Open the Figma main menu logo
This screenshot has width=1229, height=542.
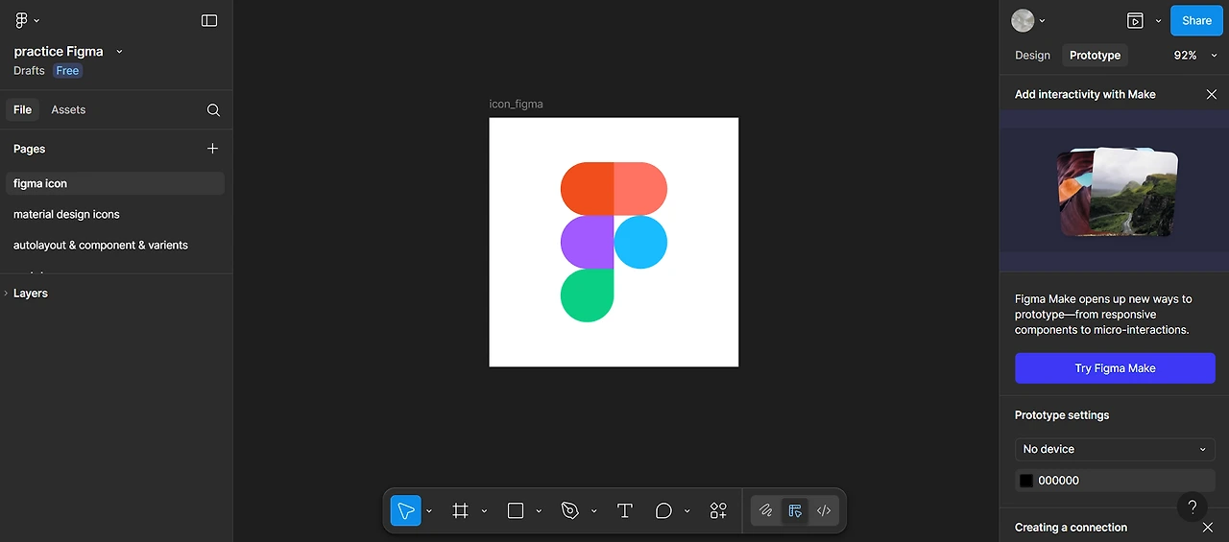(21, 20)
